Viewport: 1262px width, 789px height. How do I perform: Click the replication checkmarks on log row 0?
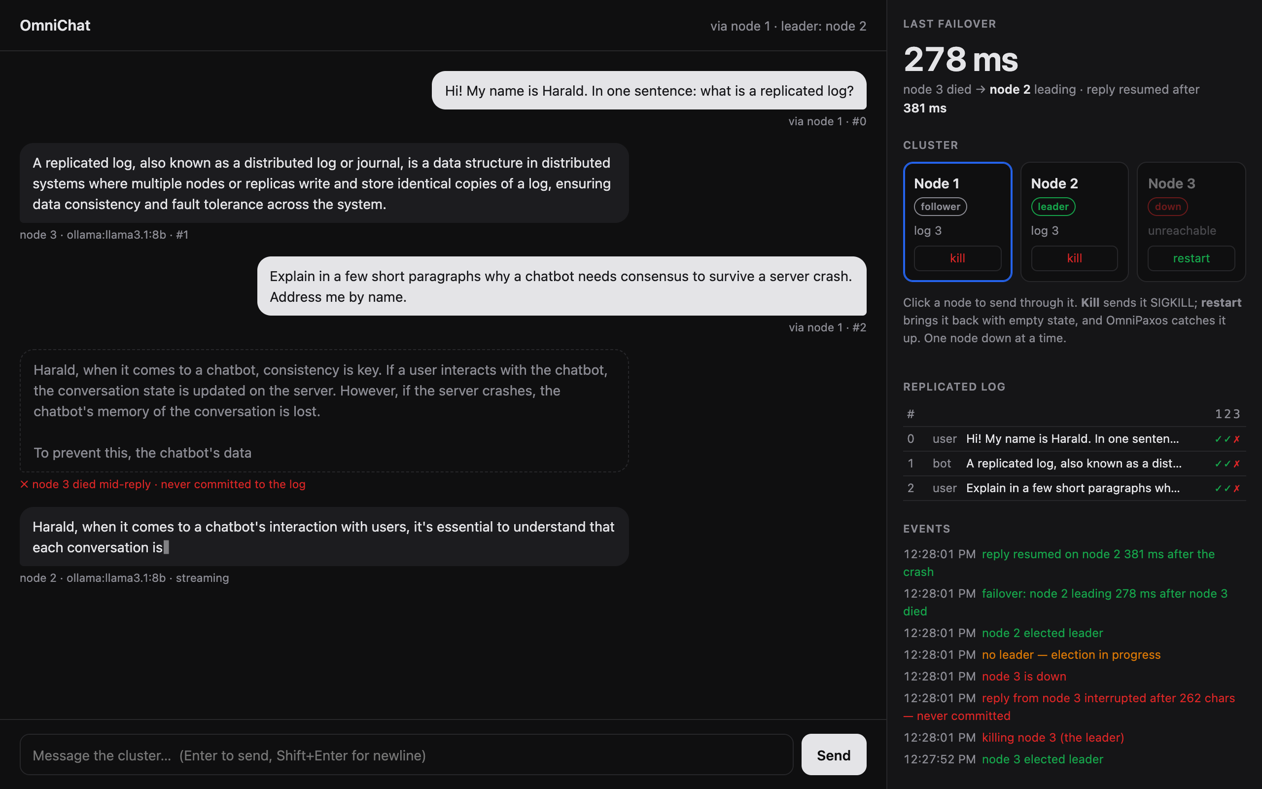coord(1227,439)
